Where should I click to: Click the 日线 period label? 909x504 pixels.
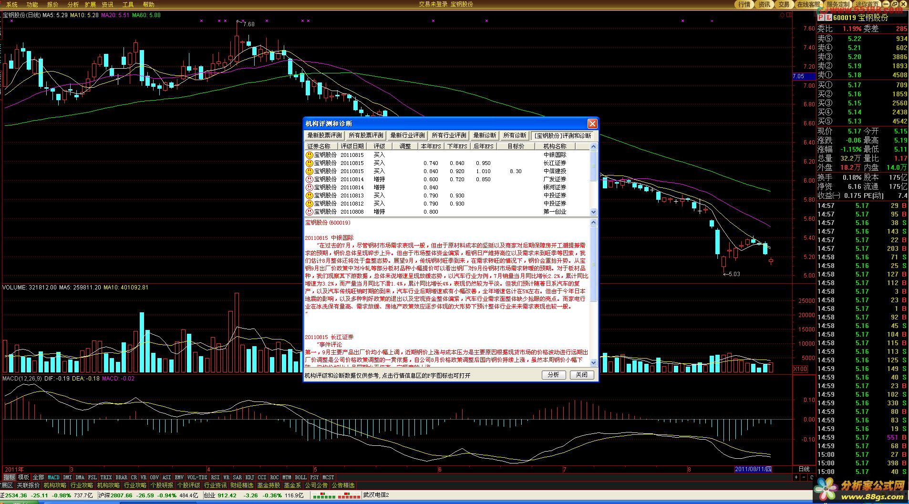click(804, 469)
